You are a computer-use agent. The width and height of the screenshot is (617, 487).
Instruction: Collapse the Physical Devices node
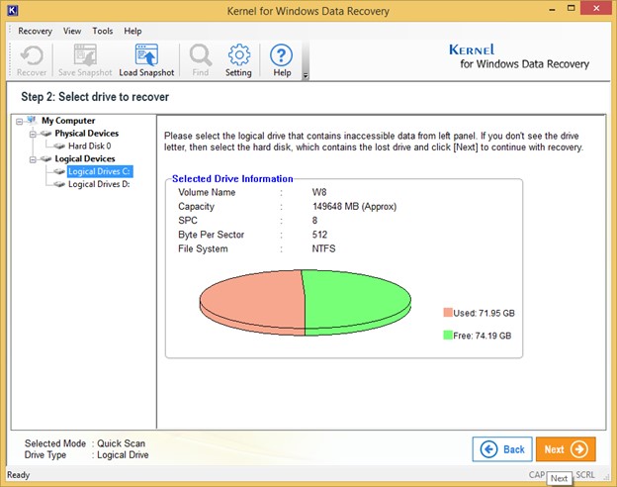click(x=33, y=135)
